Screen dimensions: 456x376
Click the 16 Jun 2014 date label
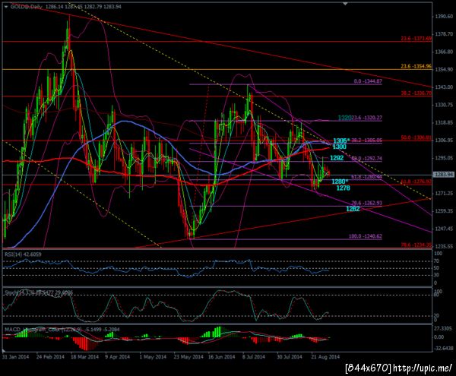tap(221, 357)
